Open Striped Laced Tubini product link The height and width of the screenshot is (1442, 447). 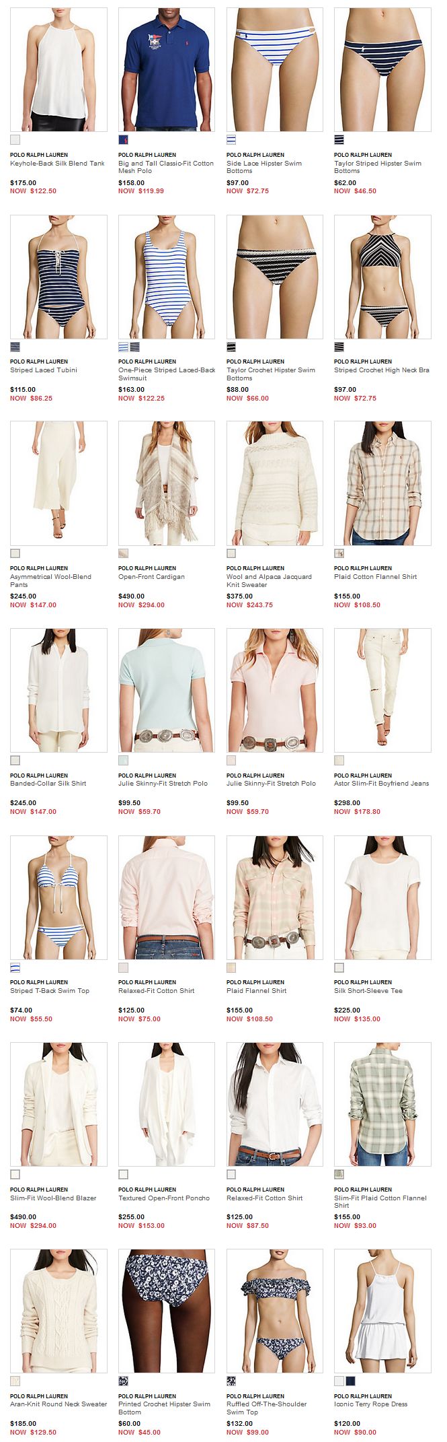point(44,370)
